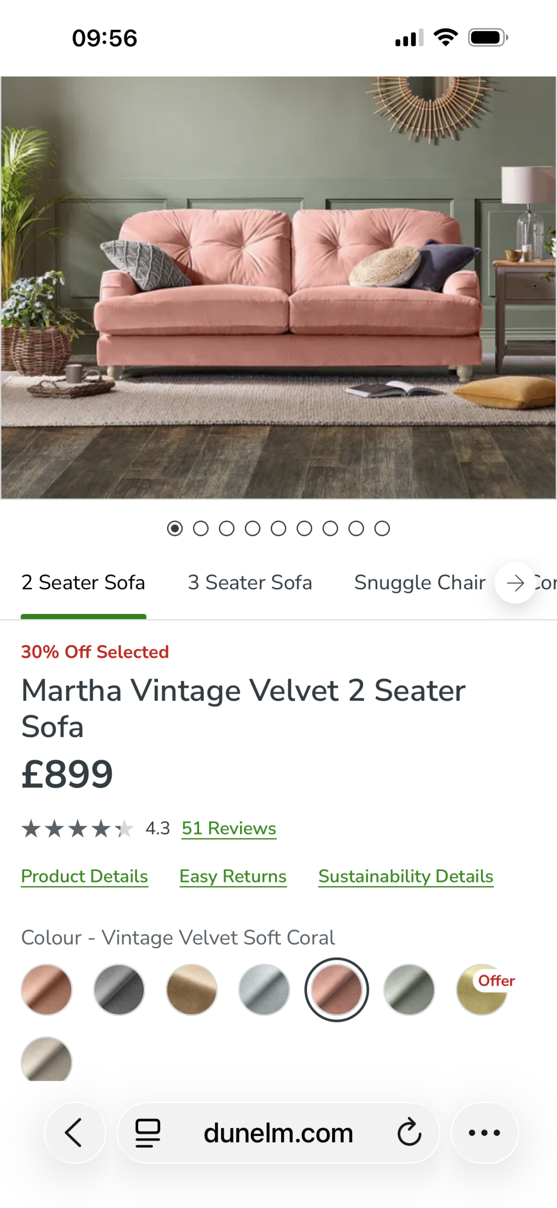Viewport: 557px width, 1208px height.
Task: Switch to the Snuggle Chair tab
Action: pos(420,583)
